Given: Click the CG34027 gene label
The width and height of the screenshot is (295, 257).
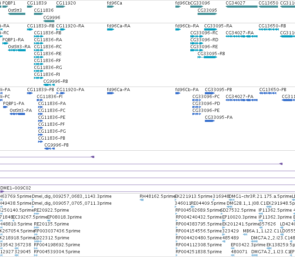Looking at the screenshot, I should click(235, 3).
